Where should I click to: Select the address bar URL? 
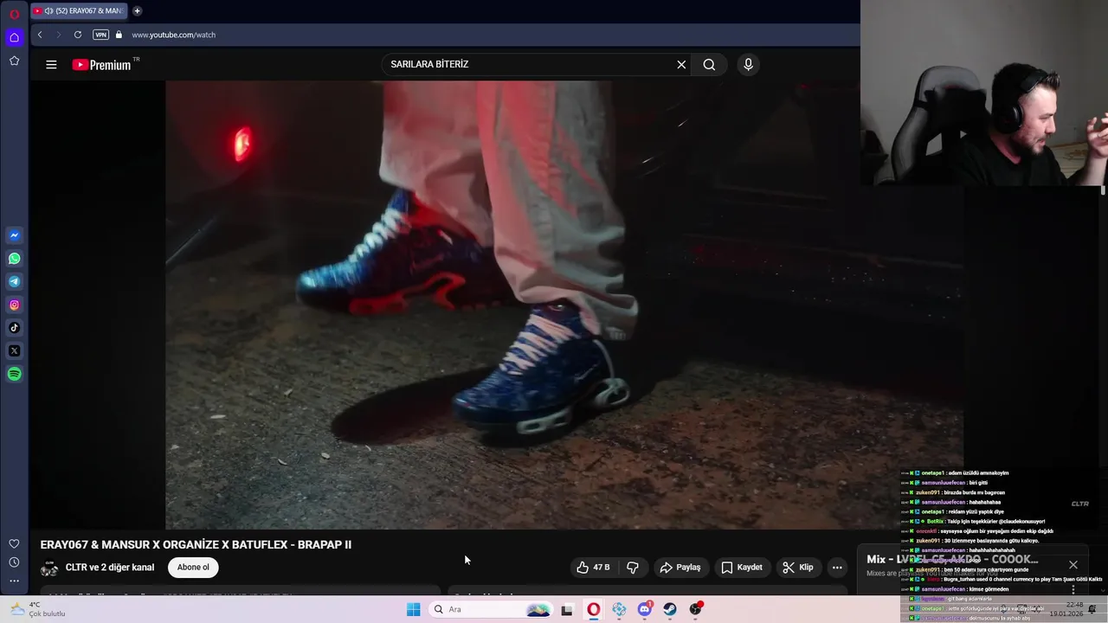coord(173,35)
